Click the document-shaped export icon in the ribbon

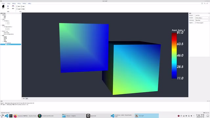pyautogui.click(x=21, y=6)
